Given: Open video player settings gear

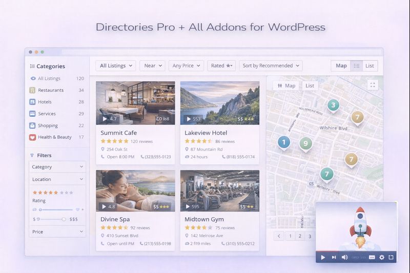Looking at the screenshot, I should pyautogui.click(x=382, y=257).
